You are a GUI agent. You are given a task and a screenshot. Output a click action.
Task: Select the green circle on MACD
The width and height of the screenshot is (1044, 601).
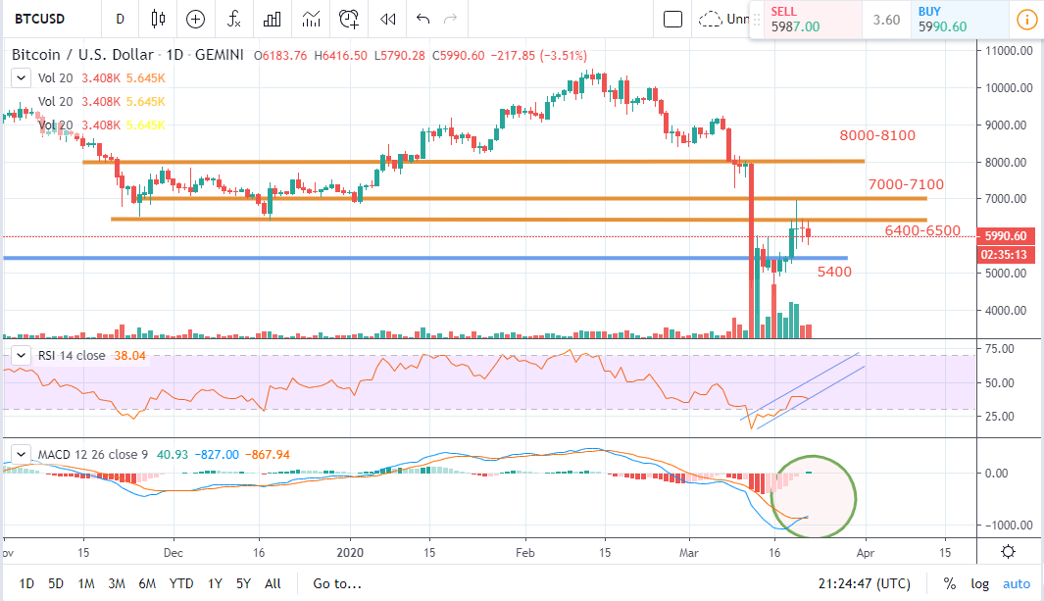814,496
